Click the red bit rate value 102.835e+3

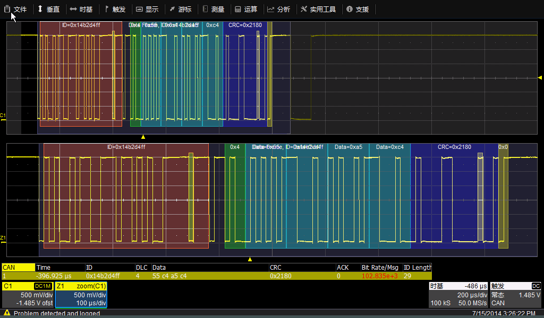[379, 276]
